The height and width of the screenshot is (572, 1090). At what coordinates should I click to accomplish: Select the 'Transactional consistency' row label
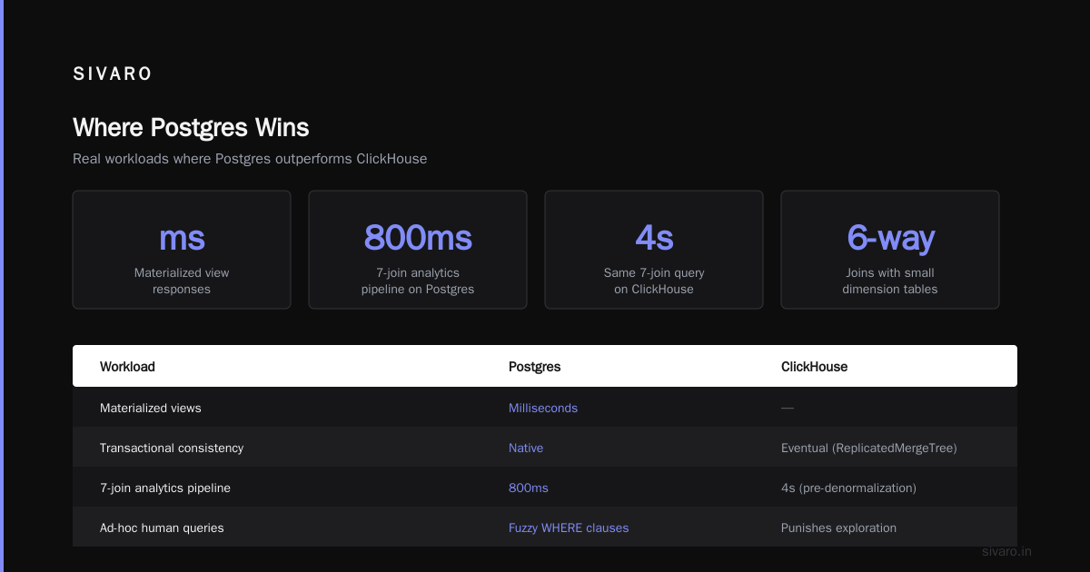tap(172, 448)
